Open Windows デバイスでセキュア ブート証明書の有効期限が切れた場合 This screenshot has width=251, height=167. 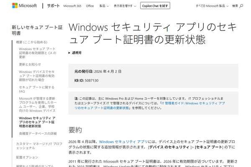pos(37,76)
